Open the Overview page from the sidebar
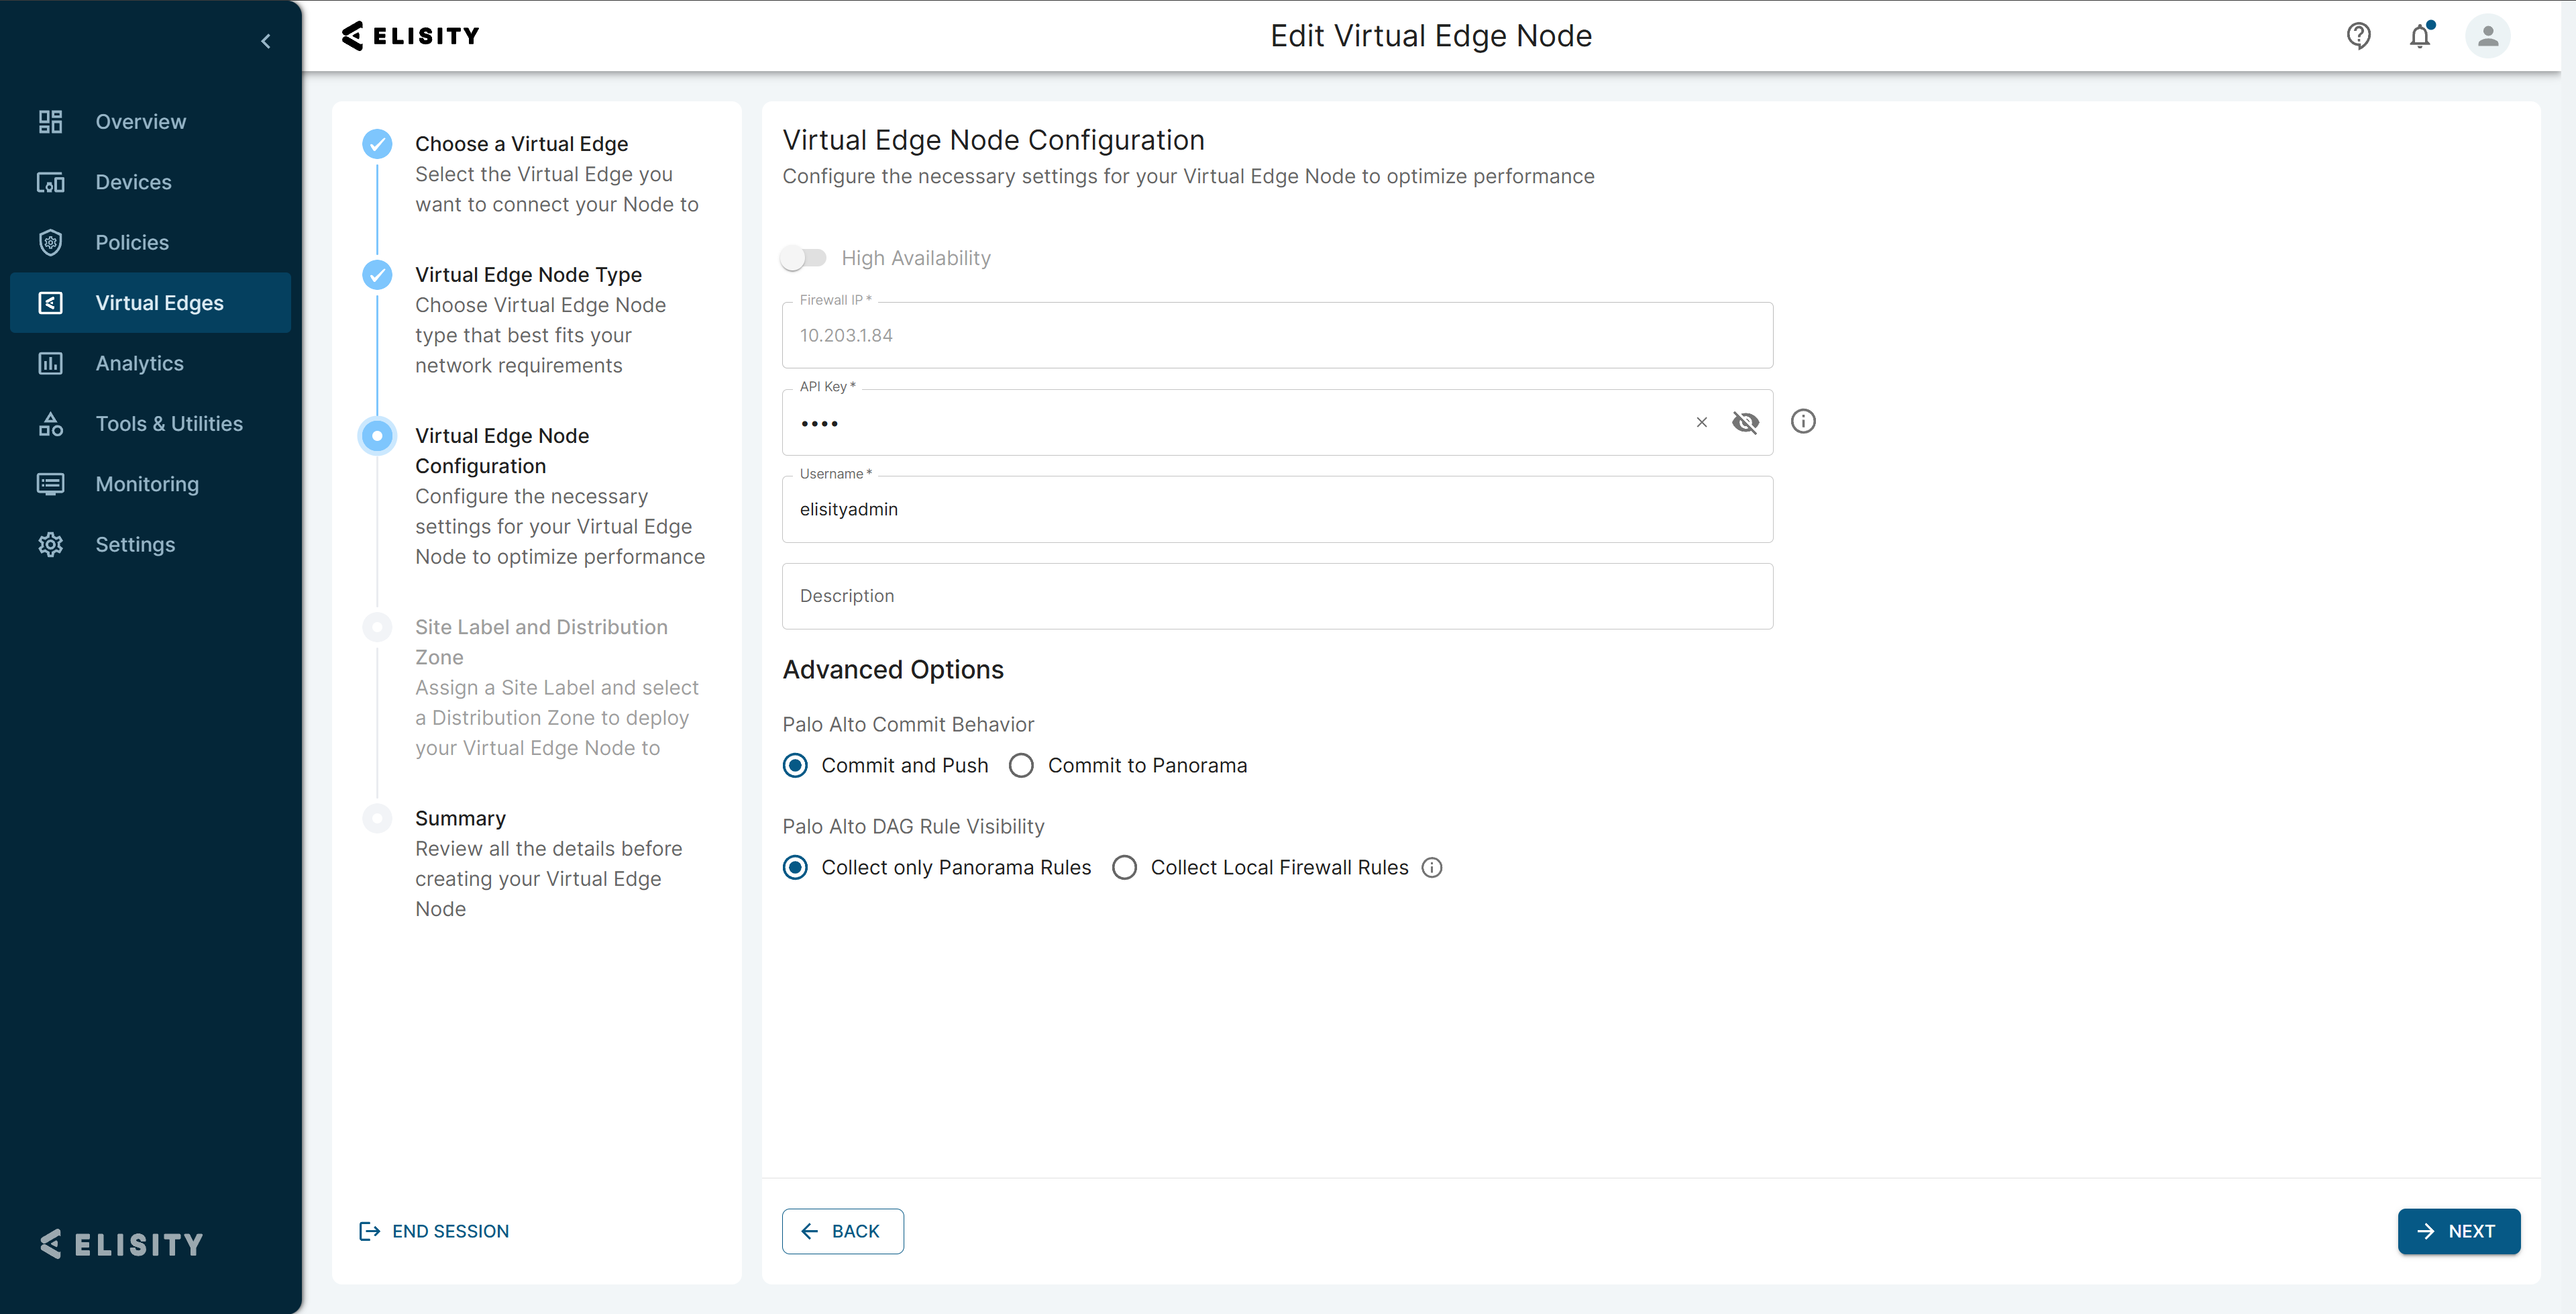Viewport: 2576px width, 1314px height. coord(150,121)
